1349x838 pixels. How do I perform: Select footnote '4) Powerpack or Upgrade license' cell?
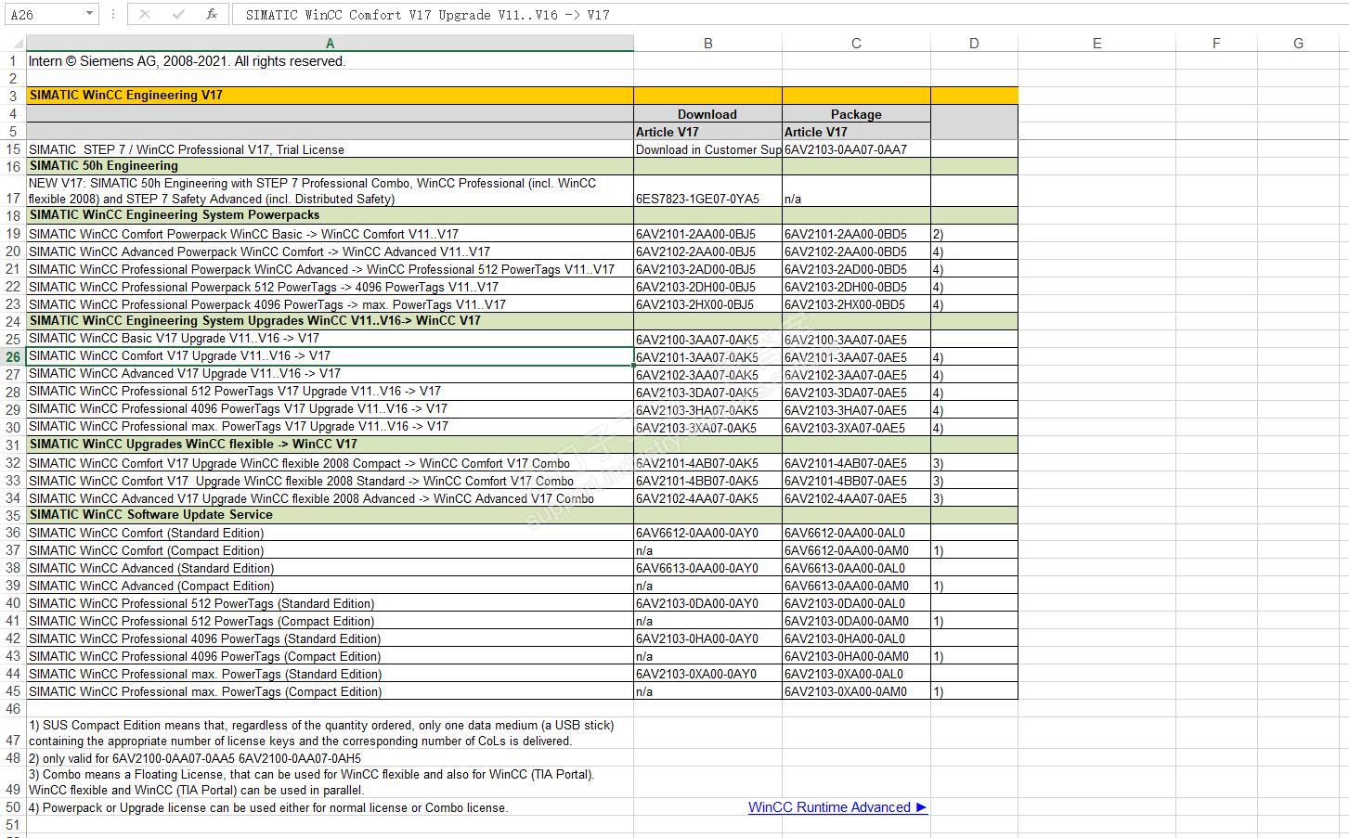pos(330,807)
